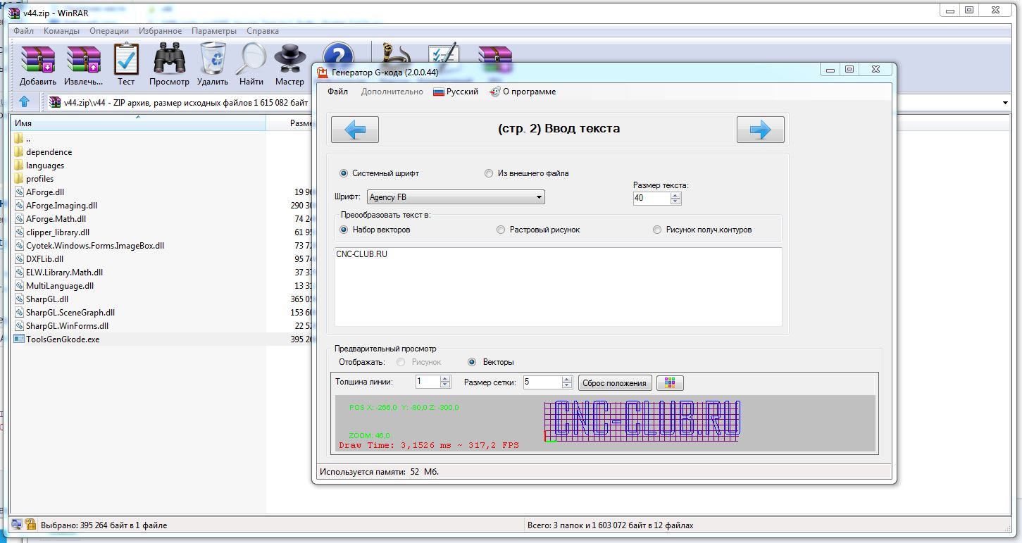
Task: Open the Избранное menu
Action: pos(160,31)
